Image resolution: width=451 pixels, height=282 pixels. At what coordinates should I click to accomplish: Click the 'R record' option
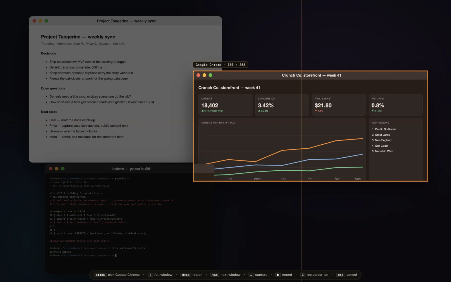click(284, 275)
